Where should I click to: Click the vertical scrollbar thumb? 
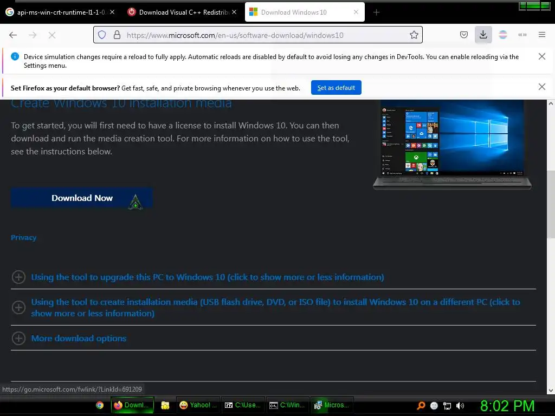pos(551,204)
